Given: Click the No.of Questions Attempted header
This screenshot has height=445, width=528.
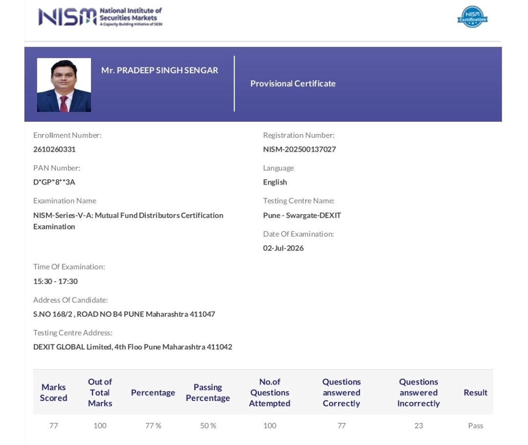Looking at the screenshot, I should 270,393.
